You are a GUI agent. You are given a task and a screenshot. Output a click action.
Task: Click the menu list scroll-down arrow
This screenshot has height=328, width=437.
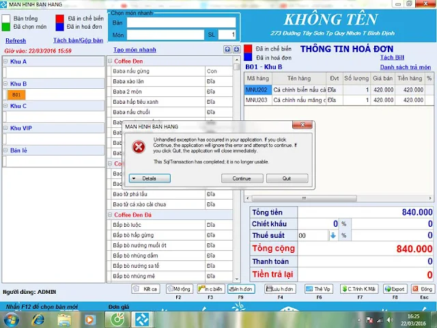coord(237,279)
